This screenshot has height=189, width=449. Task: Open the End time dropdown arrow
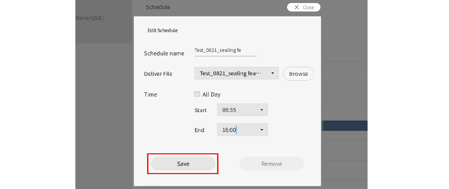point(262,130)
